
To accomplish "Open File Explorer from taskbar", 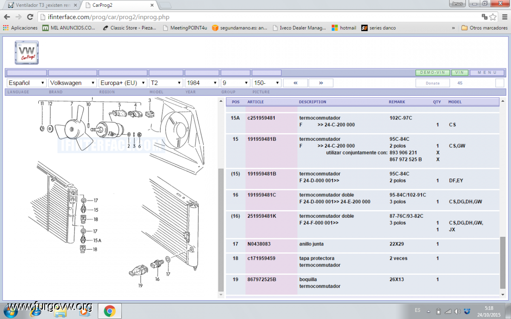I will coord(60,311).
